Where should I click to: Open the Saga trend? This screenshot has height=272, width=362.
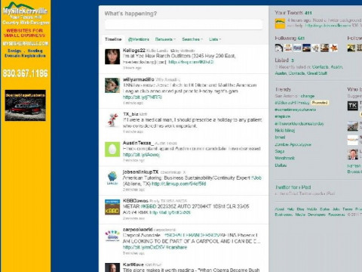tap(280, 151)
